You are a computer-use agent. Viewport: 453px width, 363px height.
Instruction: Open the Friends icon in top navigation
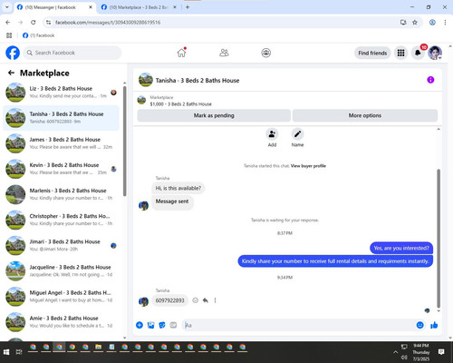tap(224, 53)
